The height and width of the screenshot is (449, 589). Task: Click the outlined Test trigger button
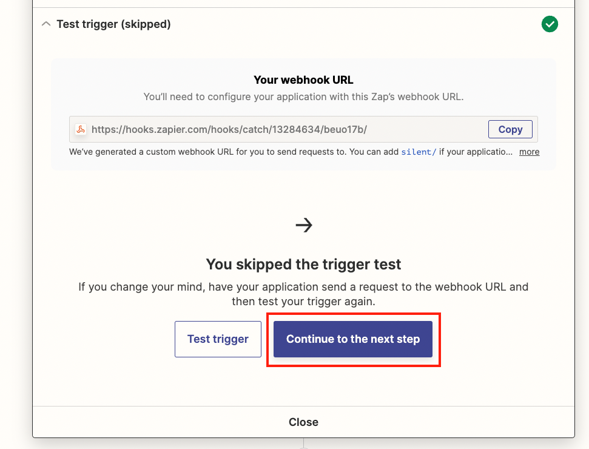[x=218, y=339]
